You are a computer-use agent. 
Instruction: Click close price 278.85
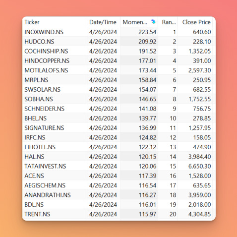202,118
